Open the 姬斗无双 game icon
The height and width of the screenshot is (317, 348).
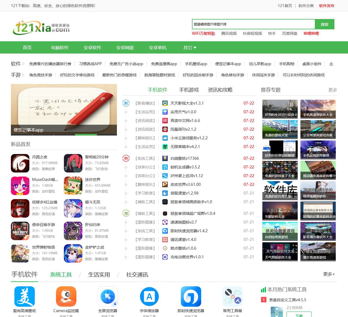(73, 208)
